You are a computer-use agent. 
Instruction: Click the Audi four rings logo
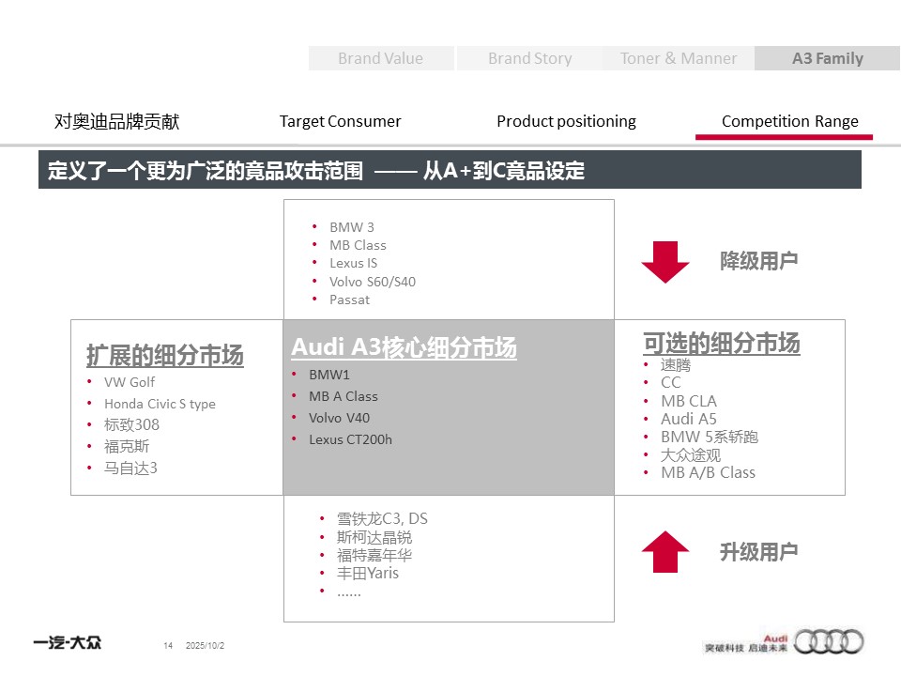tap(830, 642)
